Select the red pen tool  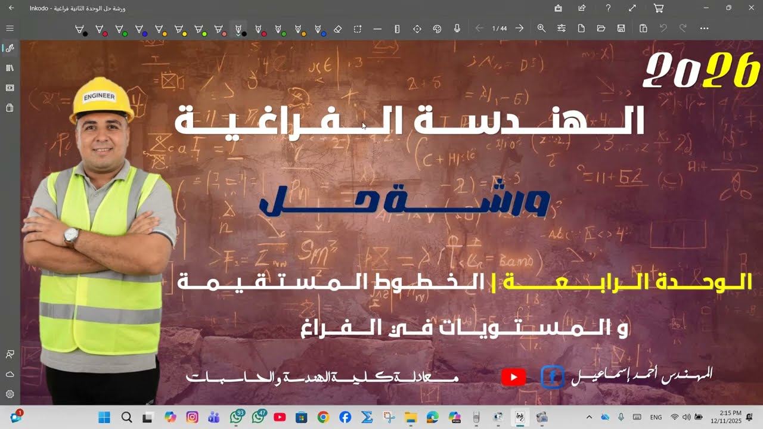100,29
